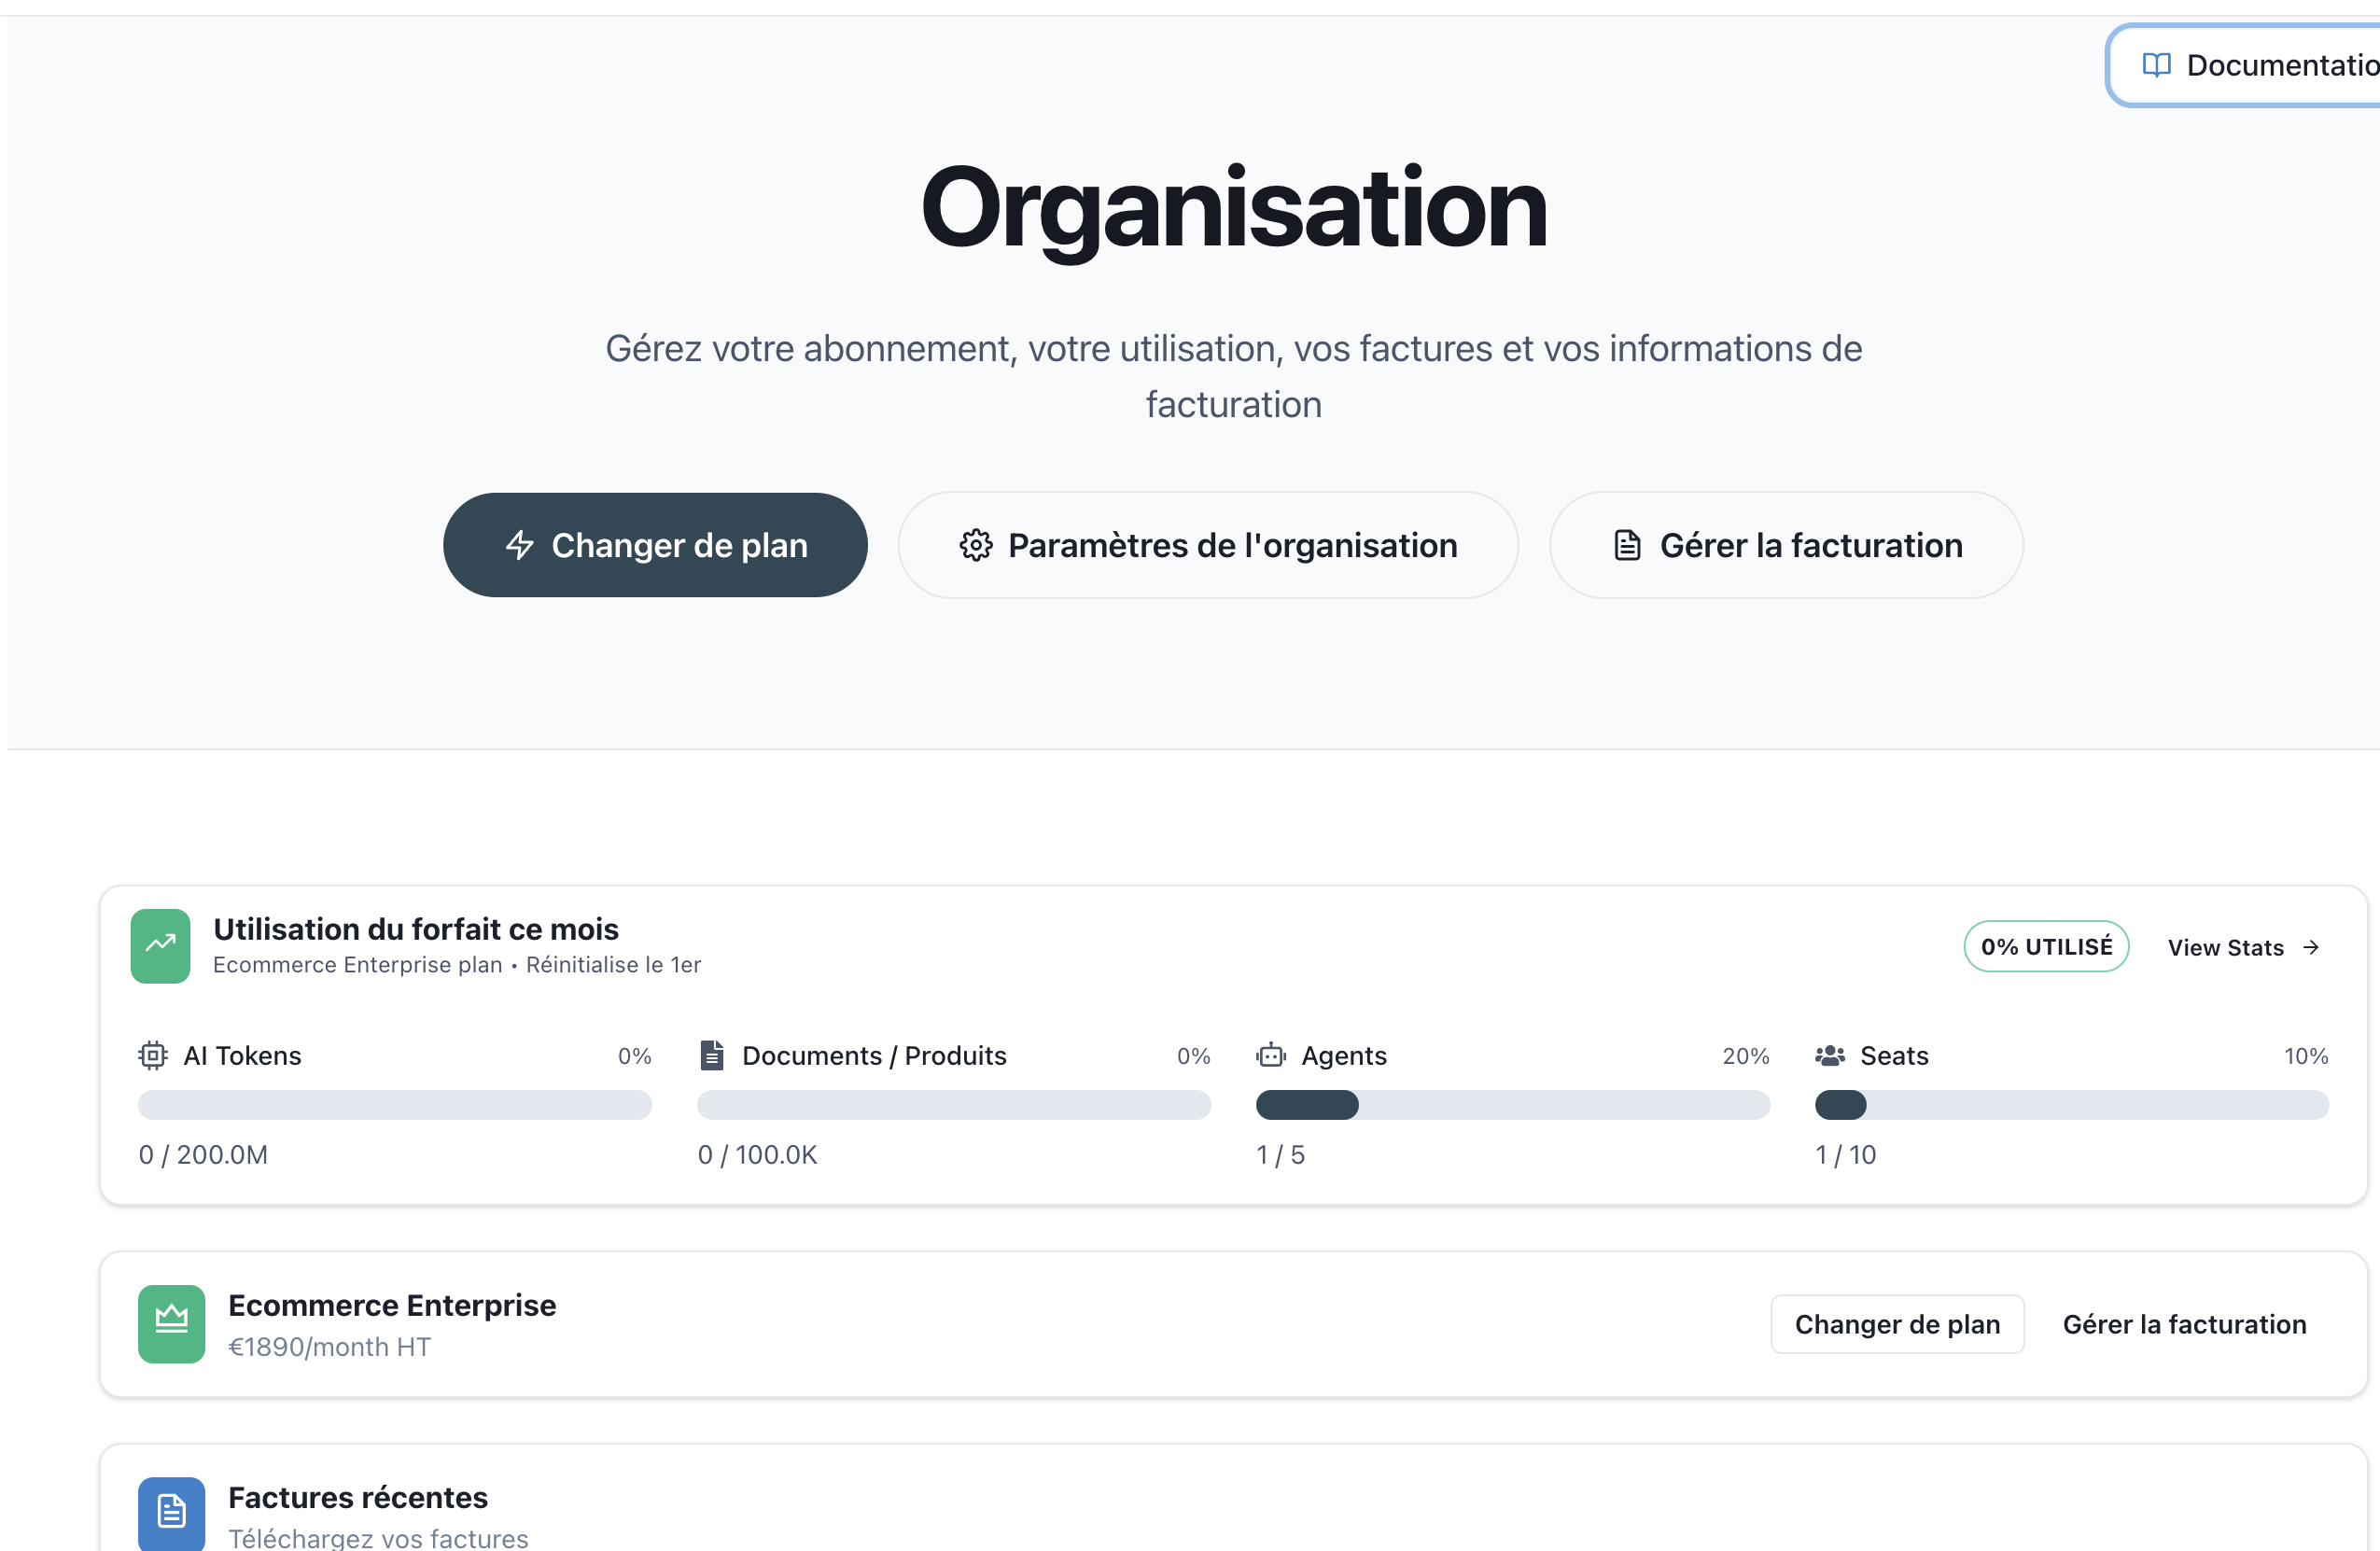Click the Seats people icon
The width and height of the screenshot is (2380, 1551).
click(1829, 1055)
